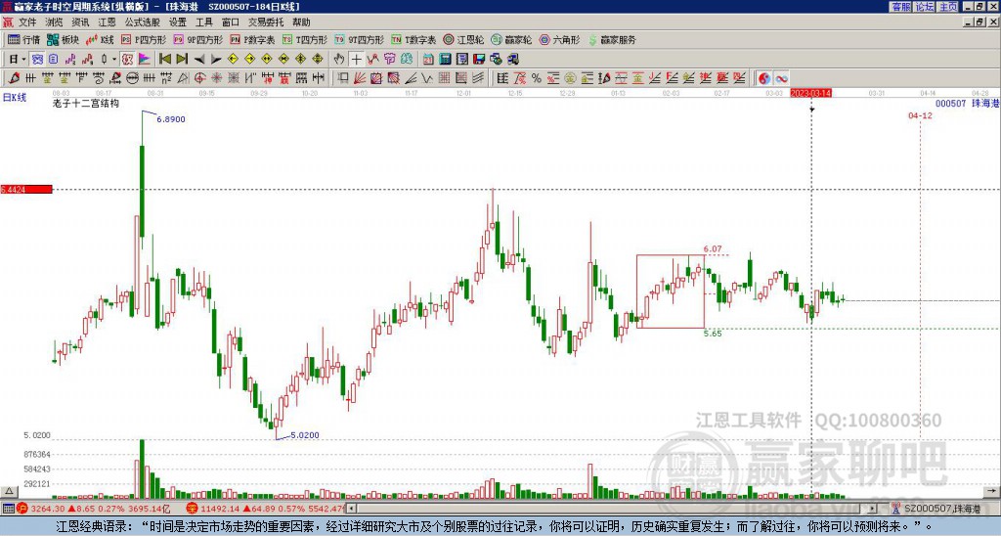This screenshot has width=1001, height=536.
Task: Open the 板块 sector view
Action: pyautogui.click(x=63, y=39)
